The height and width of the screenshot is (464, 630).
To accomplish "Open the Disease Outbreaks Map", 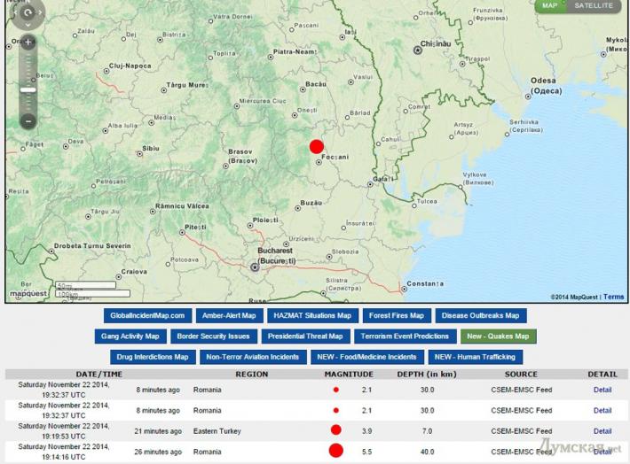I will (480, 315).
